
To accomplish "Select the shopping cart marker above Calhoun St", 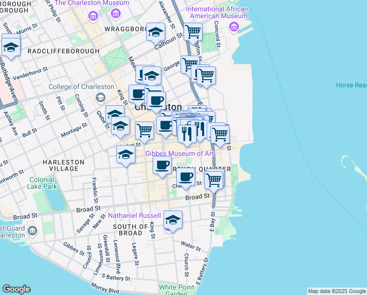I will 193,32.
